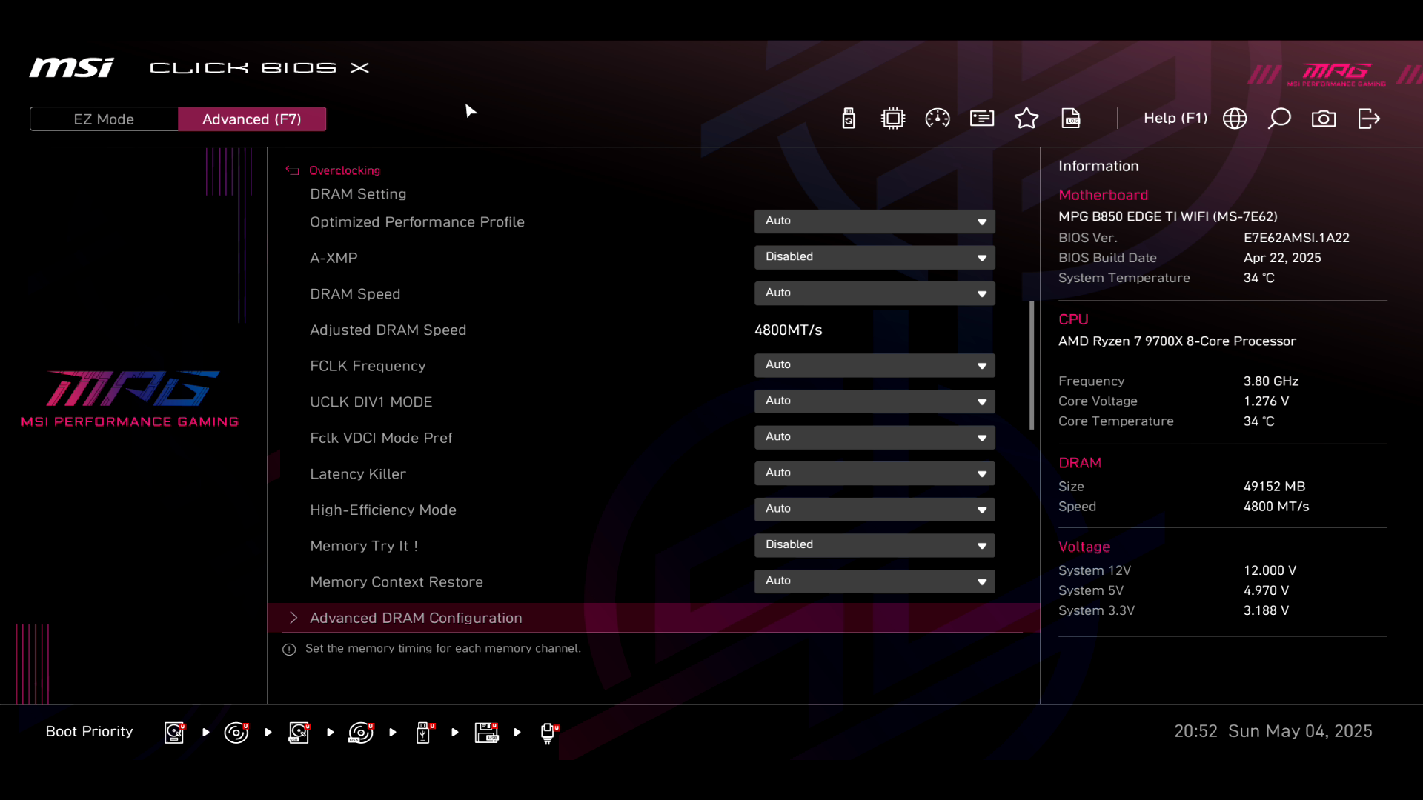Click the exit icon in the toolbar
The width and height of the screenshot is (1423, 800).
pyautogui.click(x=1369, y=119)
